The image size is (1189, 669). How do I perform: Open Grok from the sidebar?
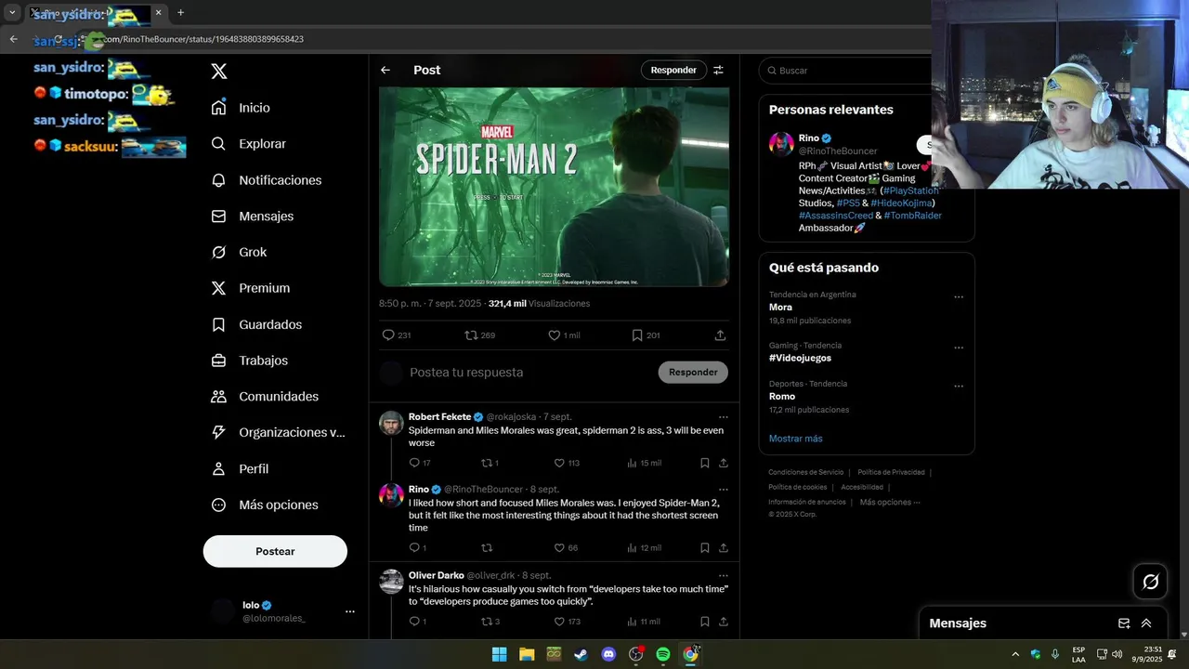coord(239,252)
